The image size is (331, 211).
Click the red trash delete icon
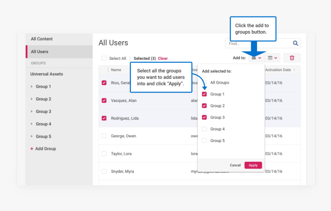[x=292, y=58]
